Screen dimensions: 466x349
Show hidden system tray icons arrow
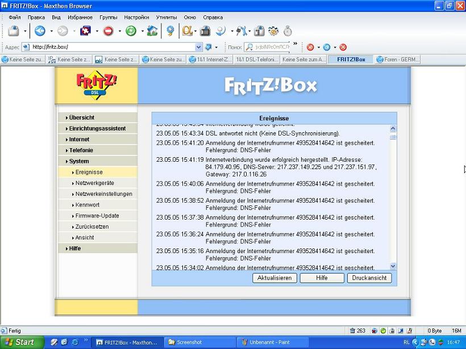[x=417, y=342]
